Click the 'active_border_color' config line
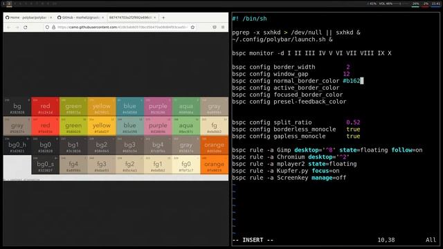 click(286, 88)
